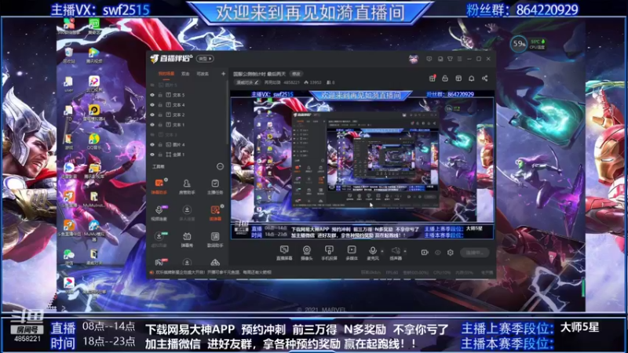Image resolution: width=628 pixels, height=353 pixels.
Task: Open the 歌词助手 lyrics helper tool
Action: pos(215,239)
